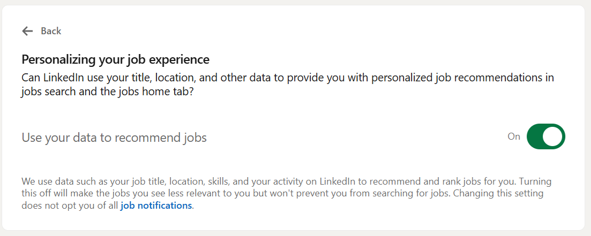
Task: Click the green area of the toggle
Action: tap(536, 136)
